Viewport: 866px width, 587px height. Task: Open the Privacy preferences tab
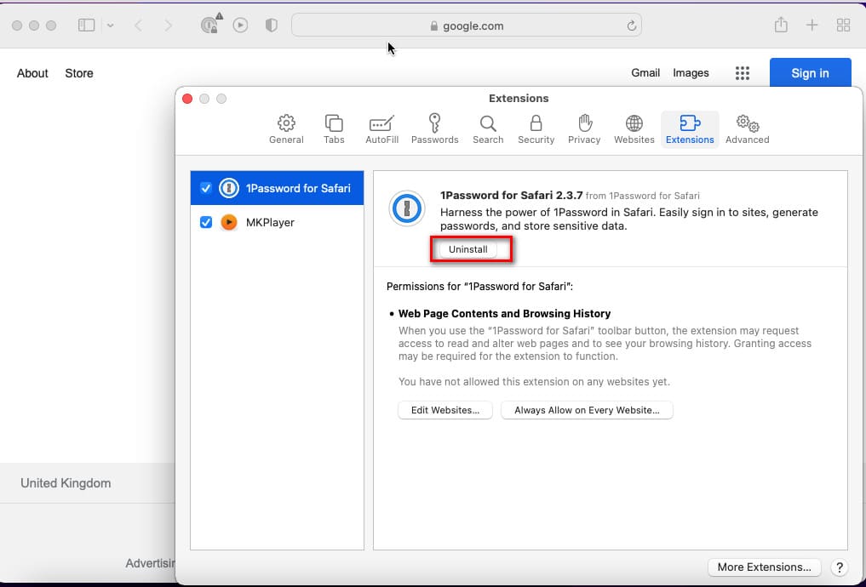[584, 129]
